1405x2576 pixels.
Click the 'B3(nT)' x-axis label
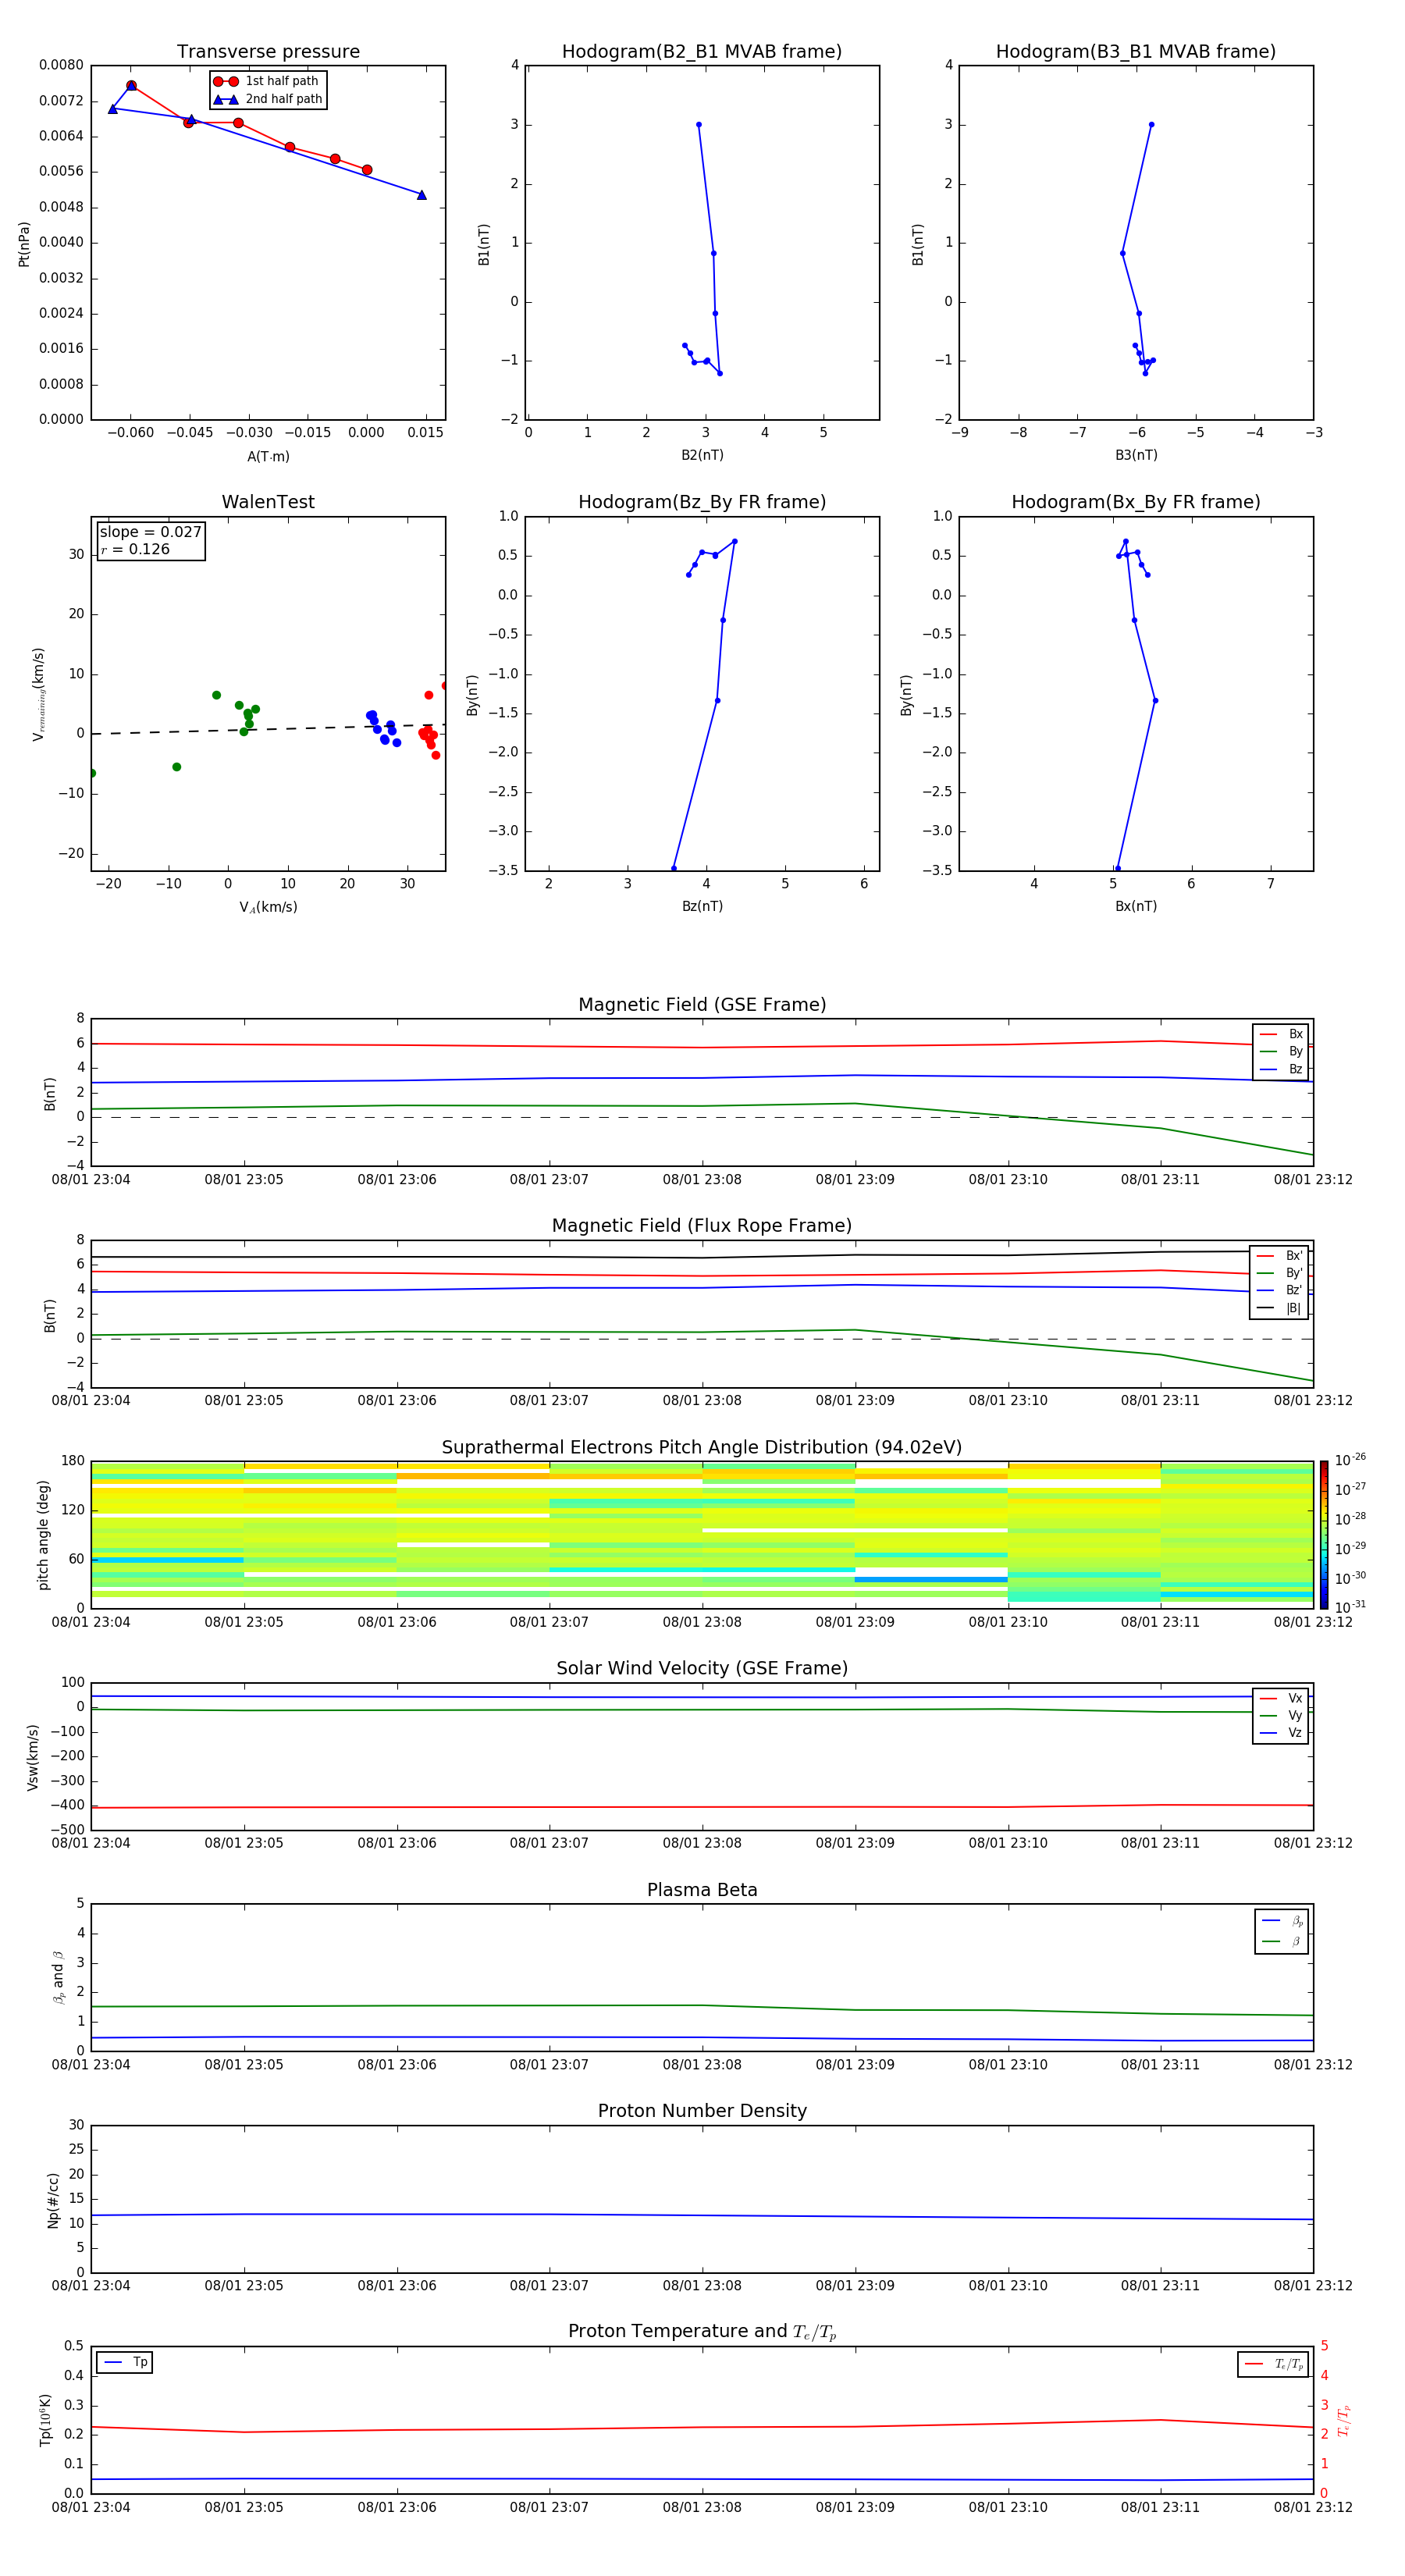[x=1136, y=455]
